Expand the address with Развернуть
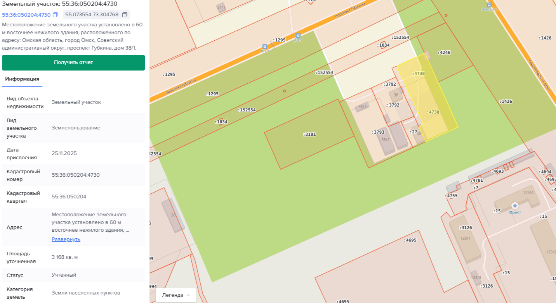The width and height of the screenshot is (556, 303). pyautogui.click(x=66, y=239)
